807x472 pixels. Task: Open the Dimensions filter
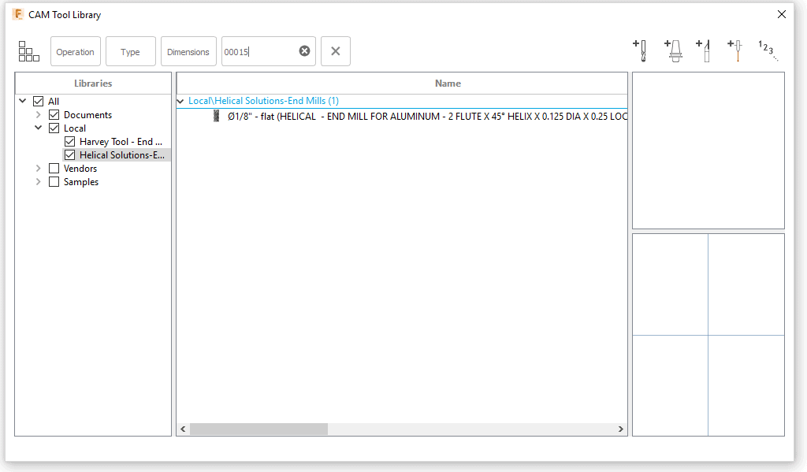(x=188, y=51)
